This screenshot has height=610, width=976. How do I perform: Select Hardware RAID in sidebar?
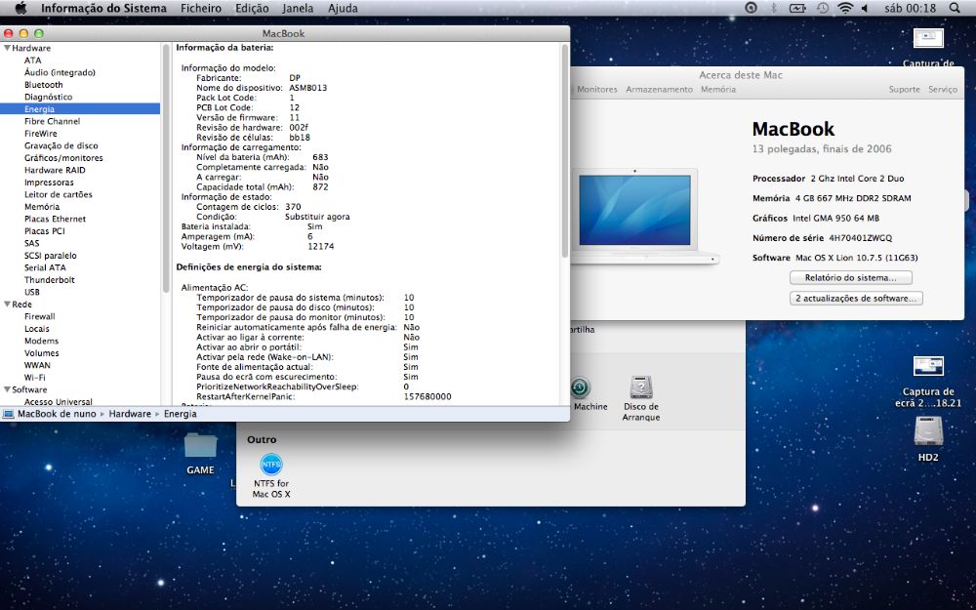(55, 170)
